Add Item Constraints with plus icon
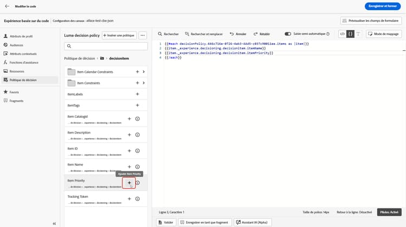 (x=137, y=83)
